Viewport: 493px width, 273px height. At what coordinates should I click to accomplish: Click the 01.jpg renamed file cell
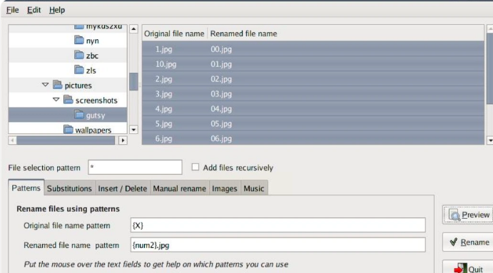pos(221,64)
